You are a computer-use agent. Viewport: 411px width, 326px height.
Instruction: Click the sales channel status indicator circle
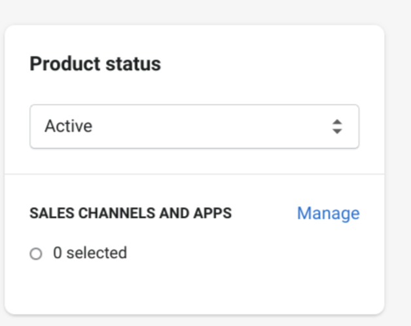pos(36,254)
